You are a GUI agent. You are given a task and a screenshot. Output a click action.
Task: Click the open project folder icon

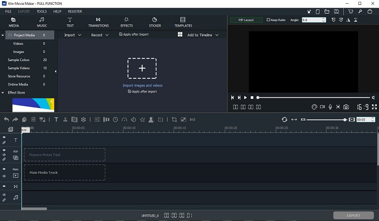[327, 11]
